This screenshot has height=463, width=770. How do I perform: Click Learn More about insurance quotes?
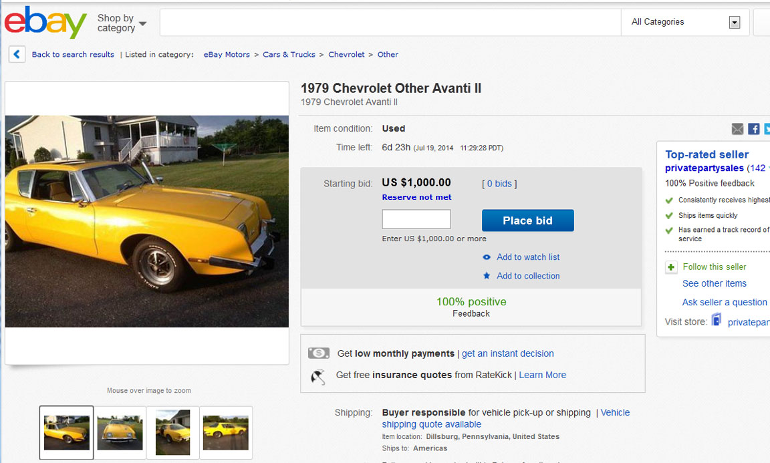542,375
